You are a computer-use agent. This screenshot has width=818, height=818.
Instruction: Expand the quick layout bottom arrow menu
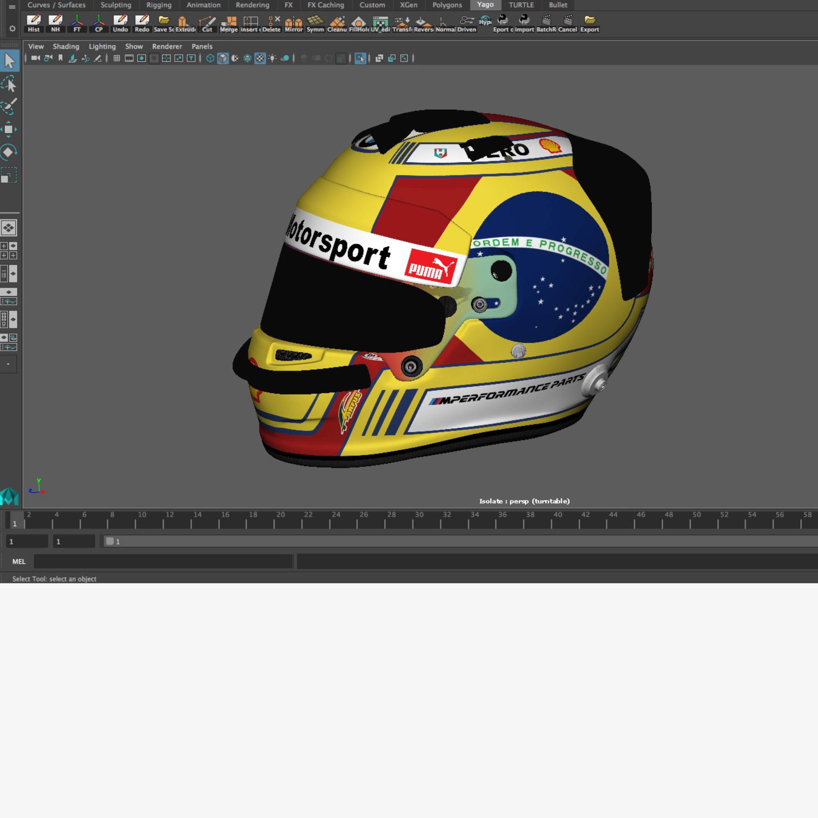[8, 364]
